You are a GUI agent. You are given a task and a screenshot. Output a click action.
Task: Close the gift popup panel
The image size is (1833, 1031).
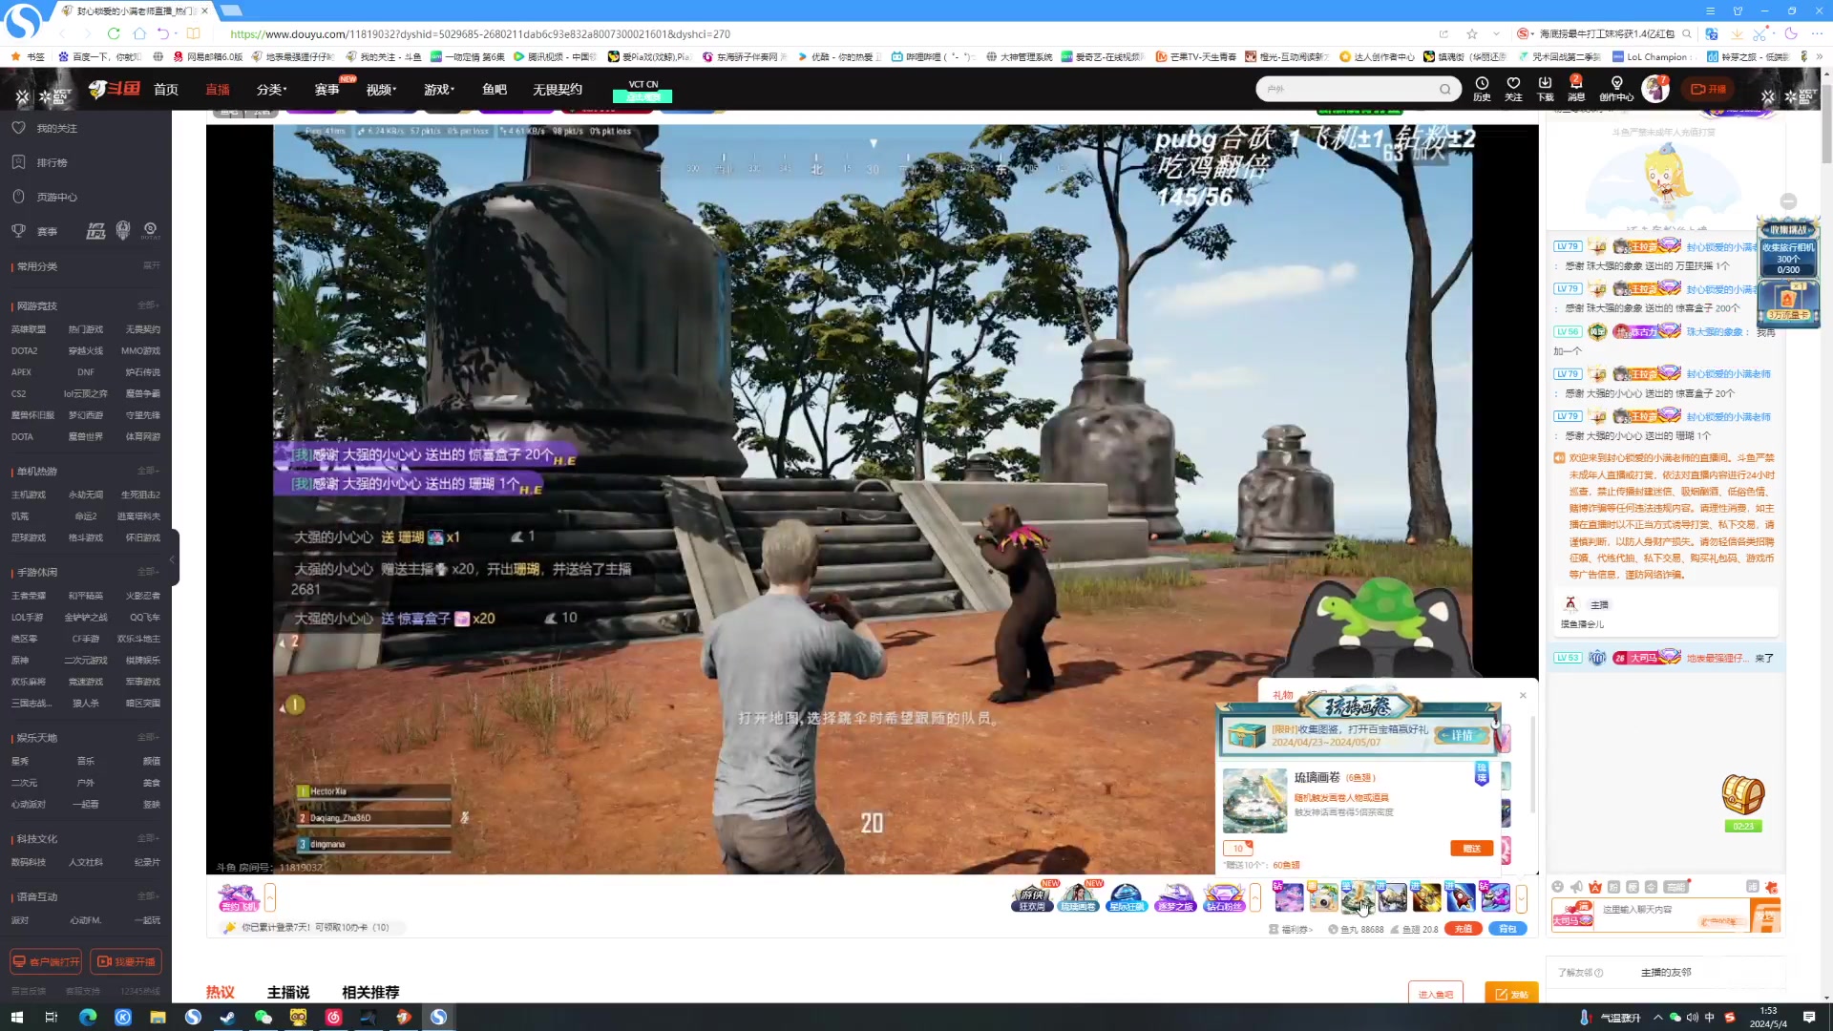click(x=1523, y=695)
